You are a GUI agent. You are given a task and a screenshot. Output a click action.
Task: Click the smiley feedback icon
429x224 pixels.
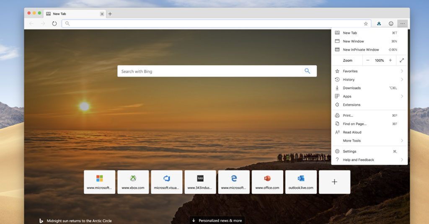391,23
